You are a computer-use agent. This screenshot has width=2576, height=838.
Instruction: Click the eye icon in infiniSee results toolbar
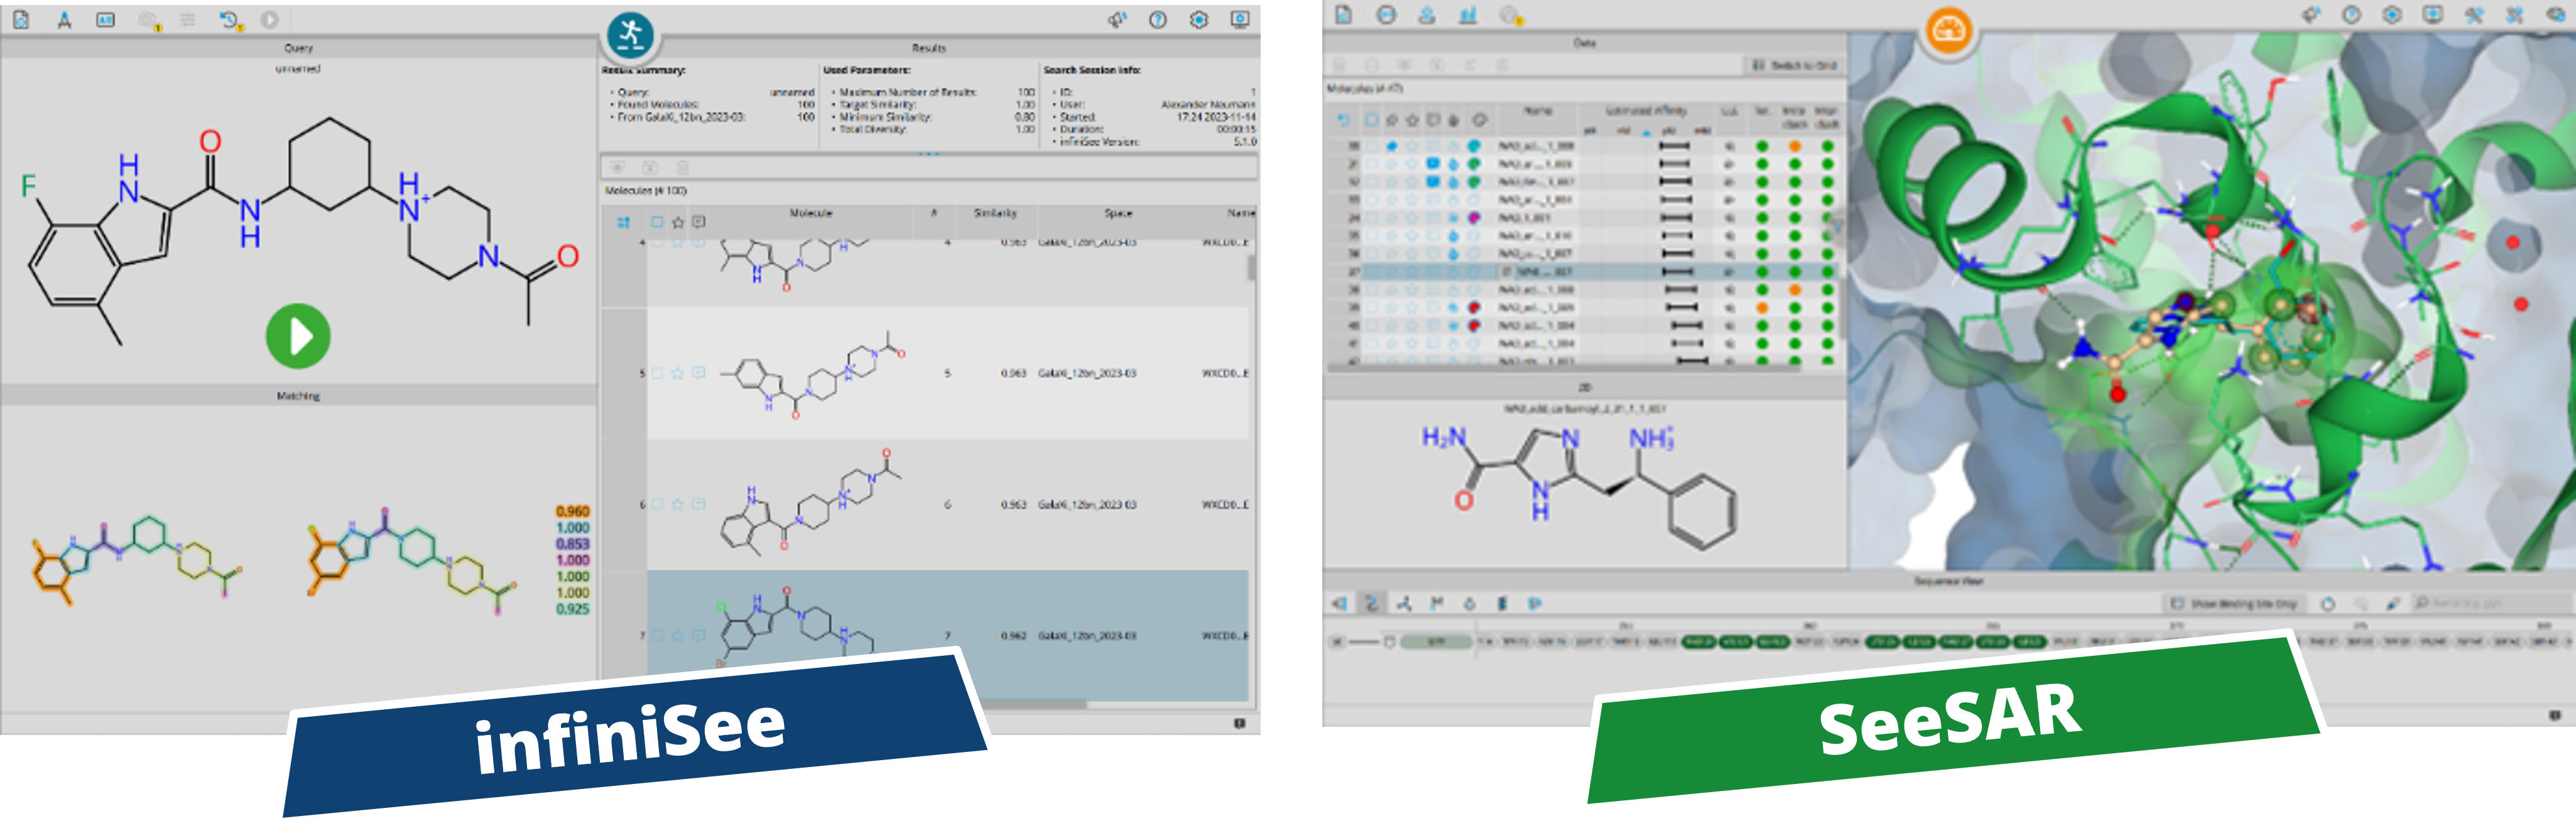pyautogui.click(x=618, y=167)
